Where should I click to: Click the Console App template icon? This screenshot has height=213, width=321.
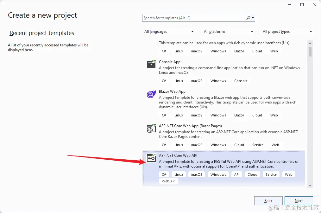click(151, 64)
